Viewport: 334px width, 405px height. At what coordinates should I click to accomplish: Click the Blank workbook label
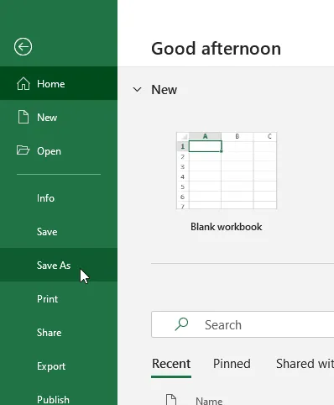point(227,227)
